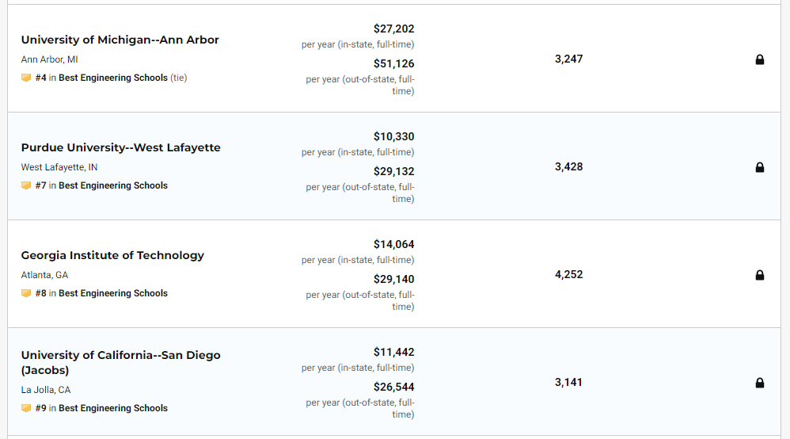The width and height of the screenshot is (790, 439).
Task: Click the lock icon in Georgia Tech row
Action: click(760, 275)
